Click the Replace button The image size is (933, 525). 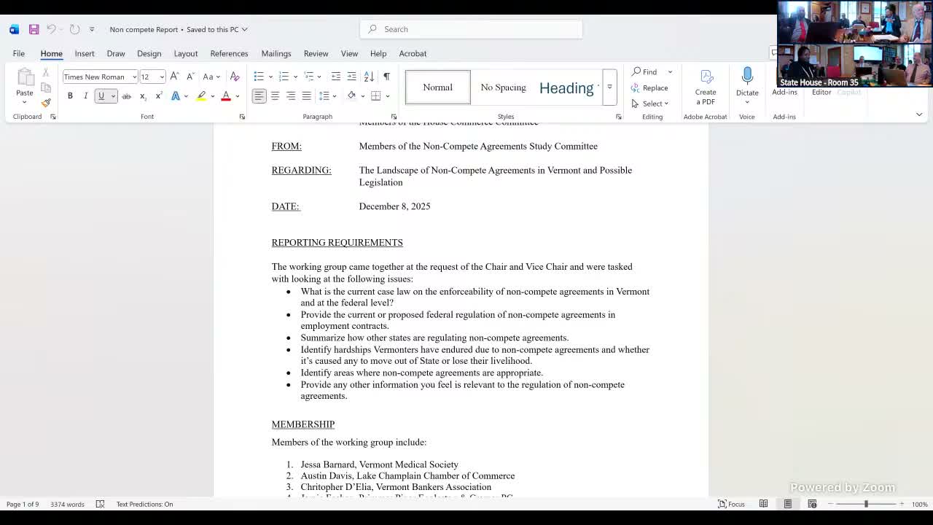click(x=650, y=87)
